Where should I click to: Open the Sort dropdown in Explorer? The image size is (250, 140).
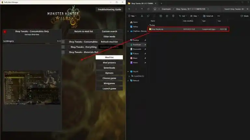(x=183, y=16)
